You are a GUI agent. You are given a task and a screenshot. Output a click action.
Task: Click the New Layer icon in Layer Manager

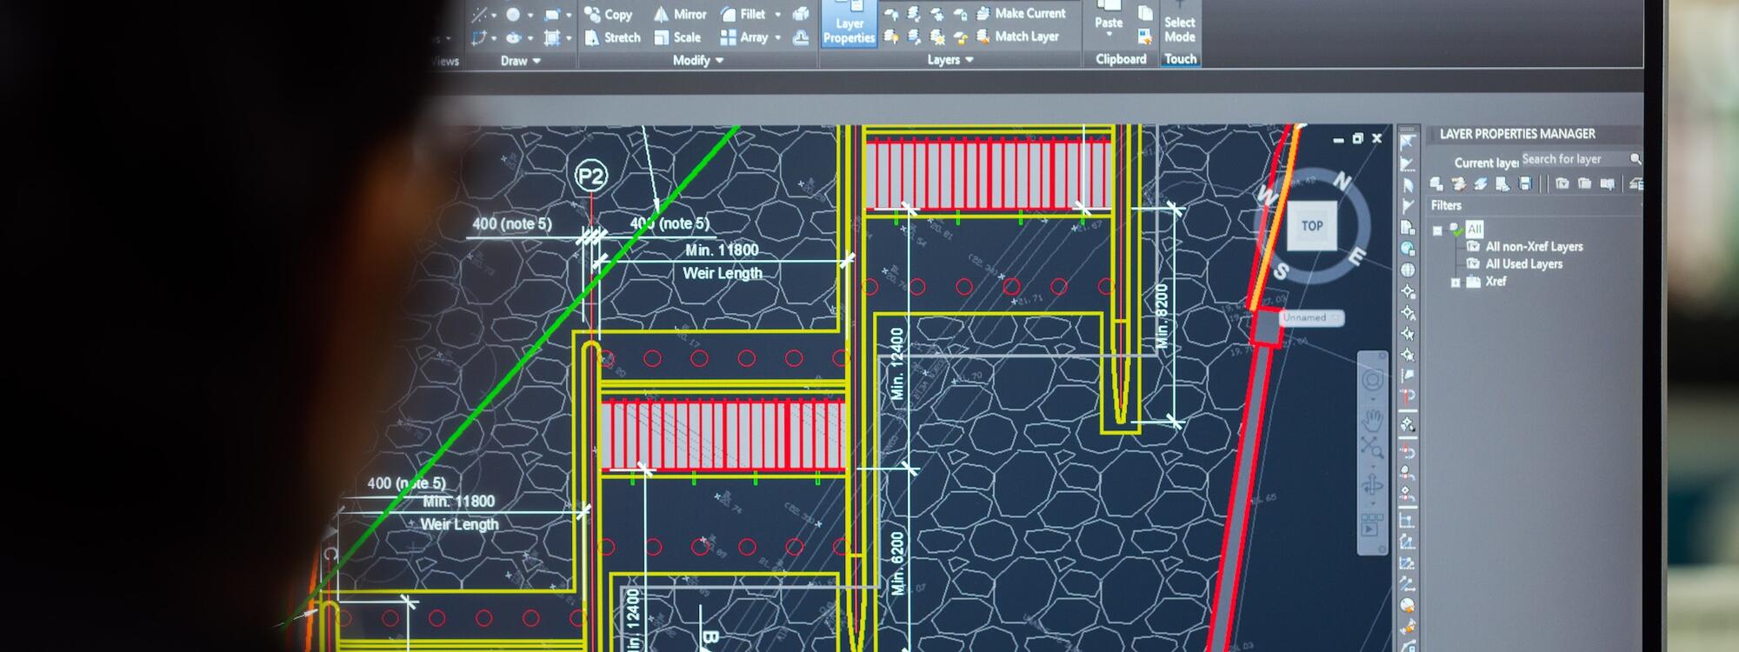1436,183
